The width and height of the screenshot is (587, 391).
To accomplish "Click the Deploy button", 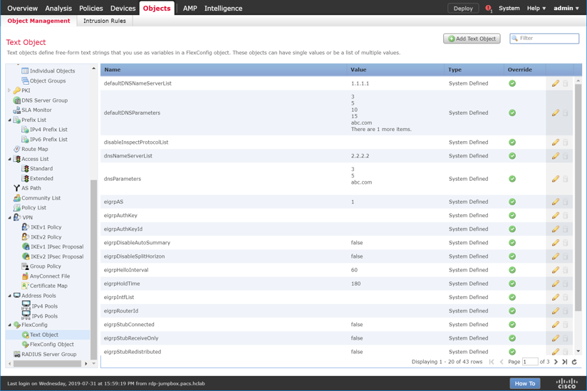I will [x=463, y=9].
